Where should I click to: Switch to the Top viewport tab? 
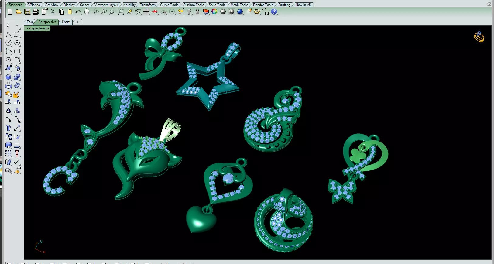click(x=30, y=22)
